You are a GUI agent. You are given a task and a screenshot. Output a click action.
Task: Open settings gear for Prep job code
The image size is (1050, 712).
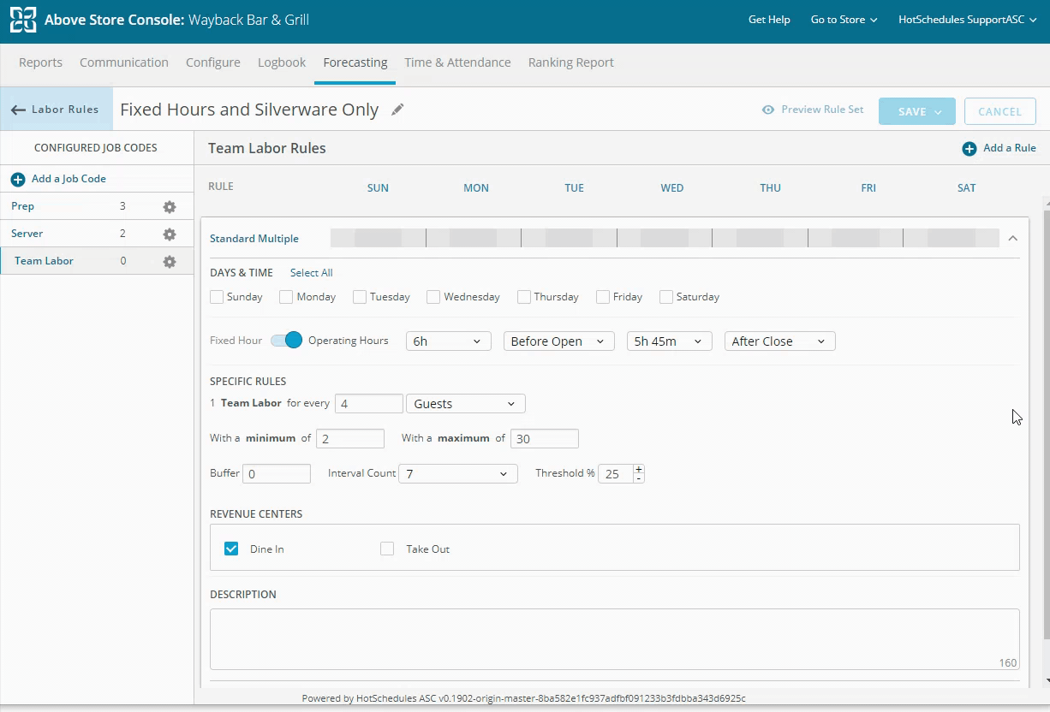tap(170, 207)
